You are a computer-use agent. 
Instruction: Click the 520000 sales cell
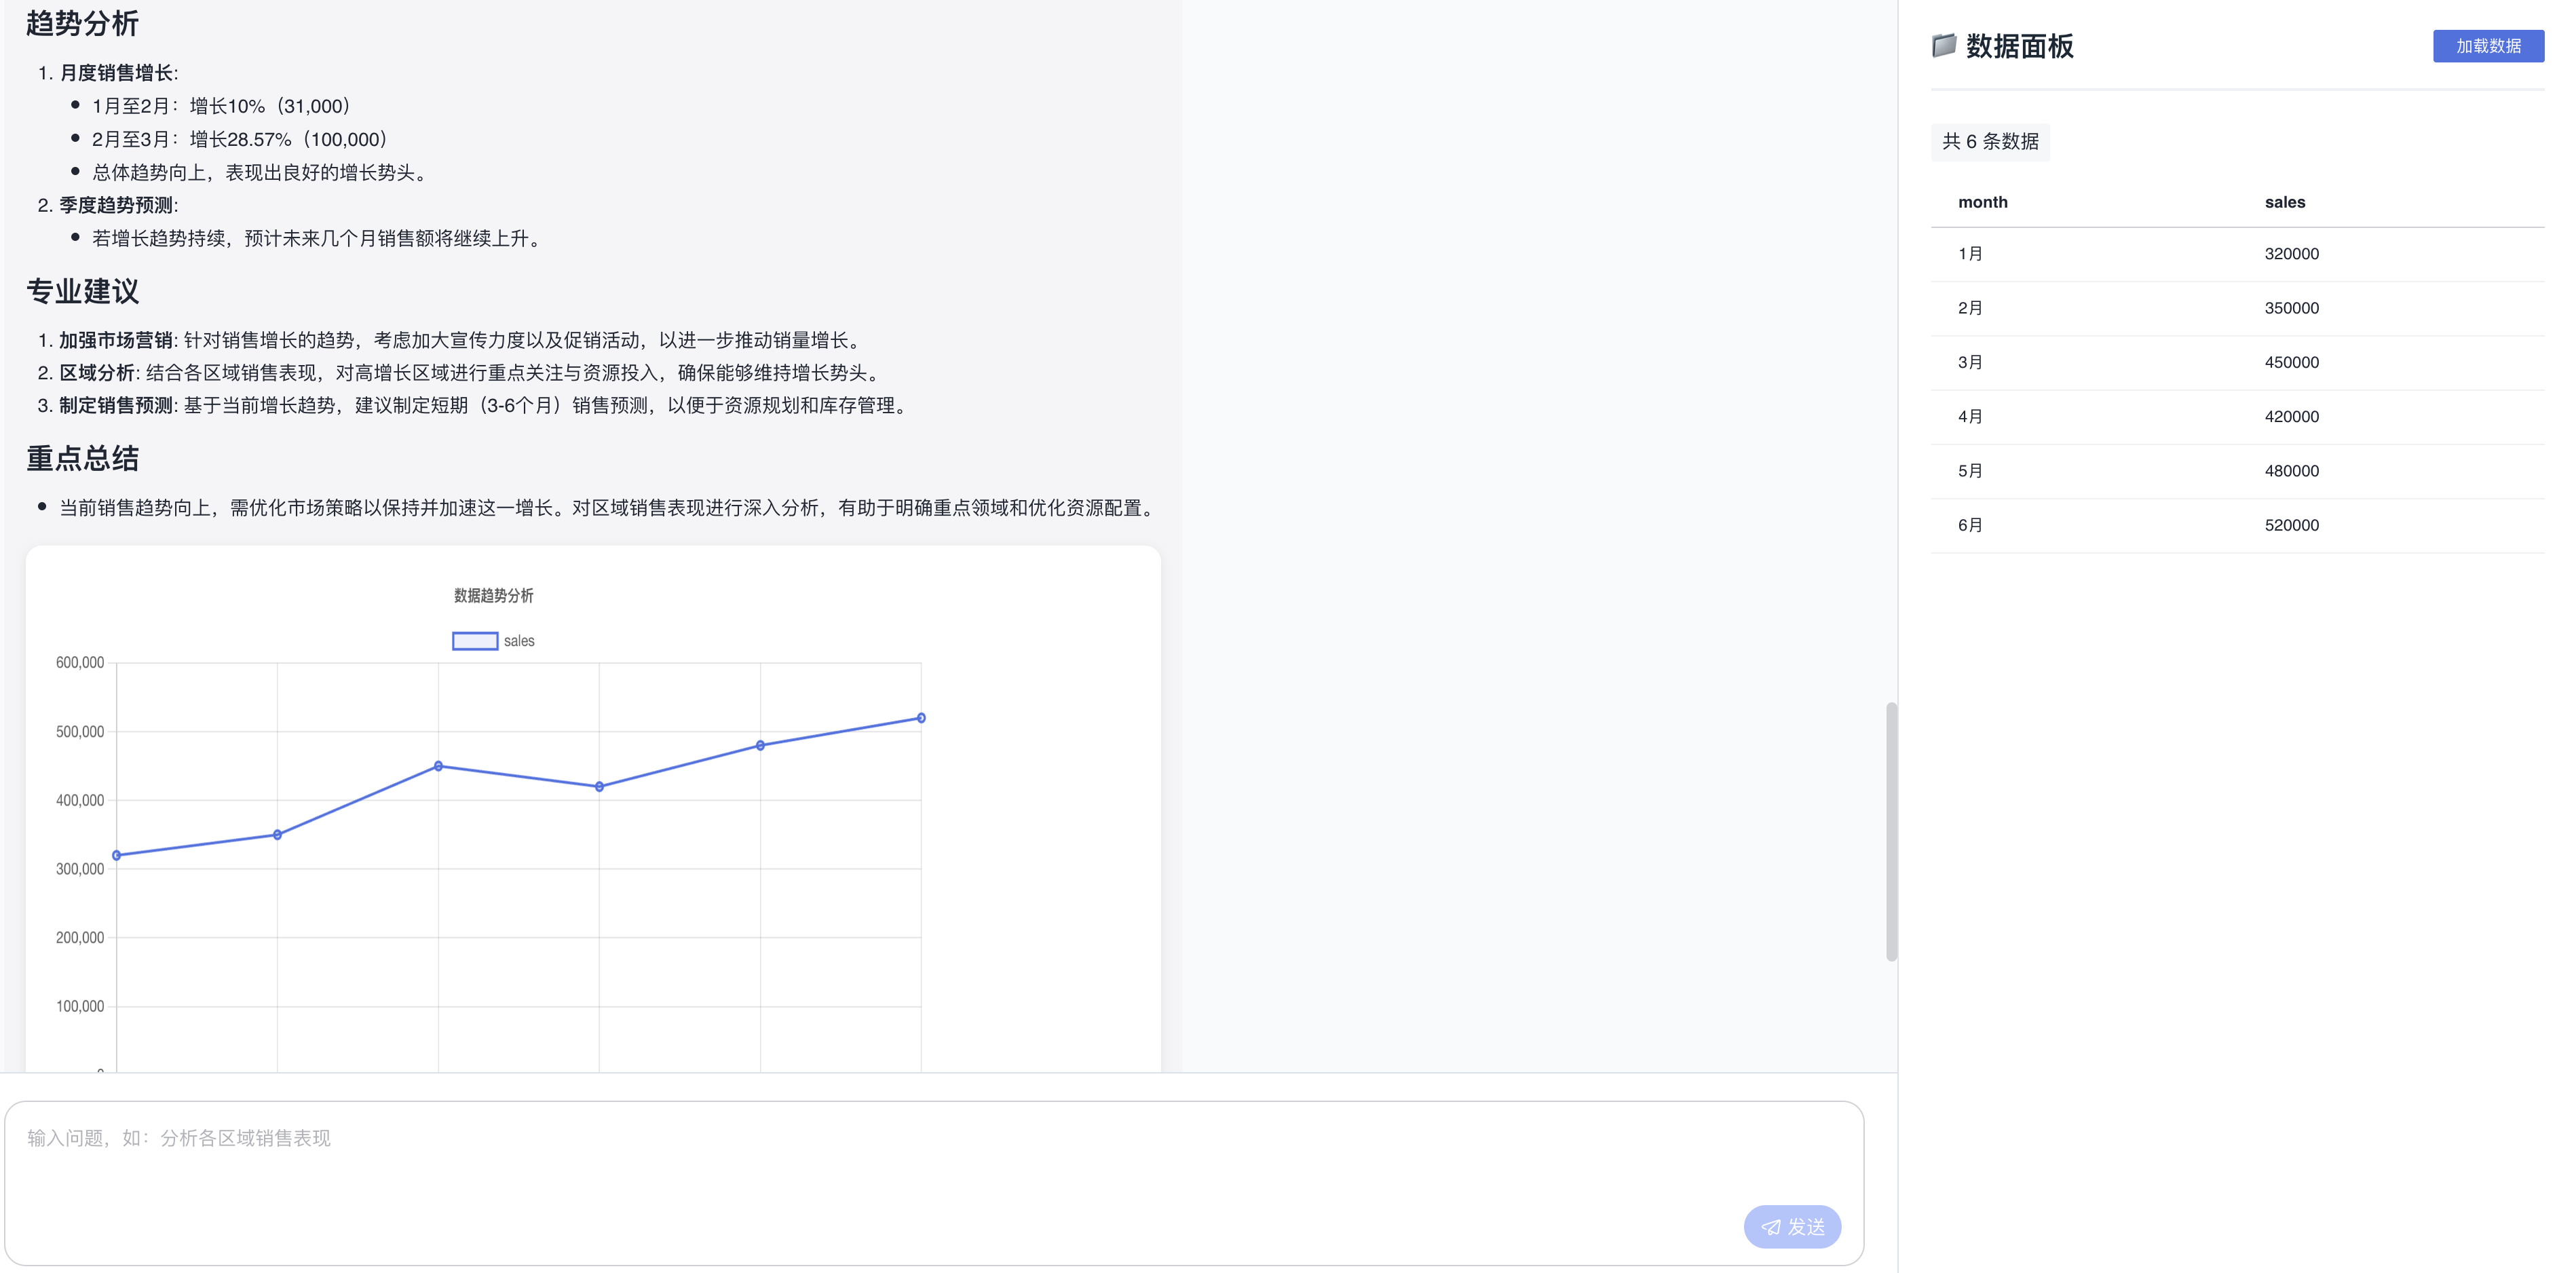pyautogui.click(x=2291, y=525)
